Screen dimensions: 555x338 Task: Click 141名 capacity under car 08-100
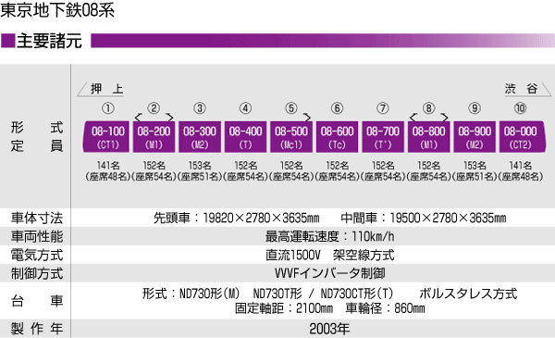108,166
